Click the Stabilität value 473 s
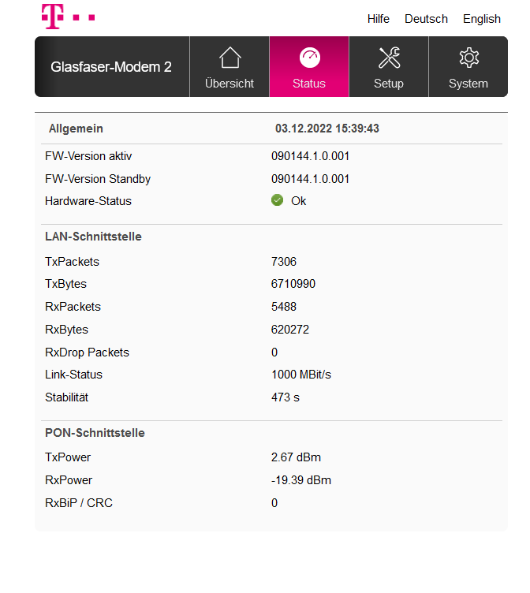 pos(286,397)
